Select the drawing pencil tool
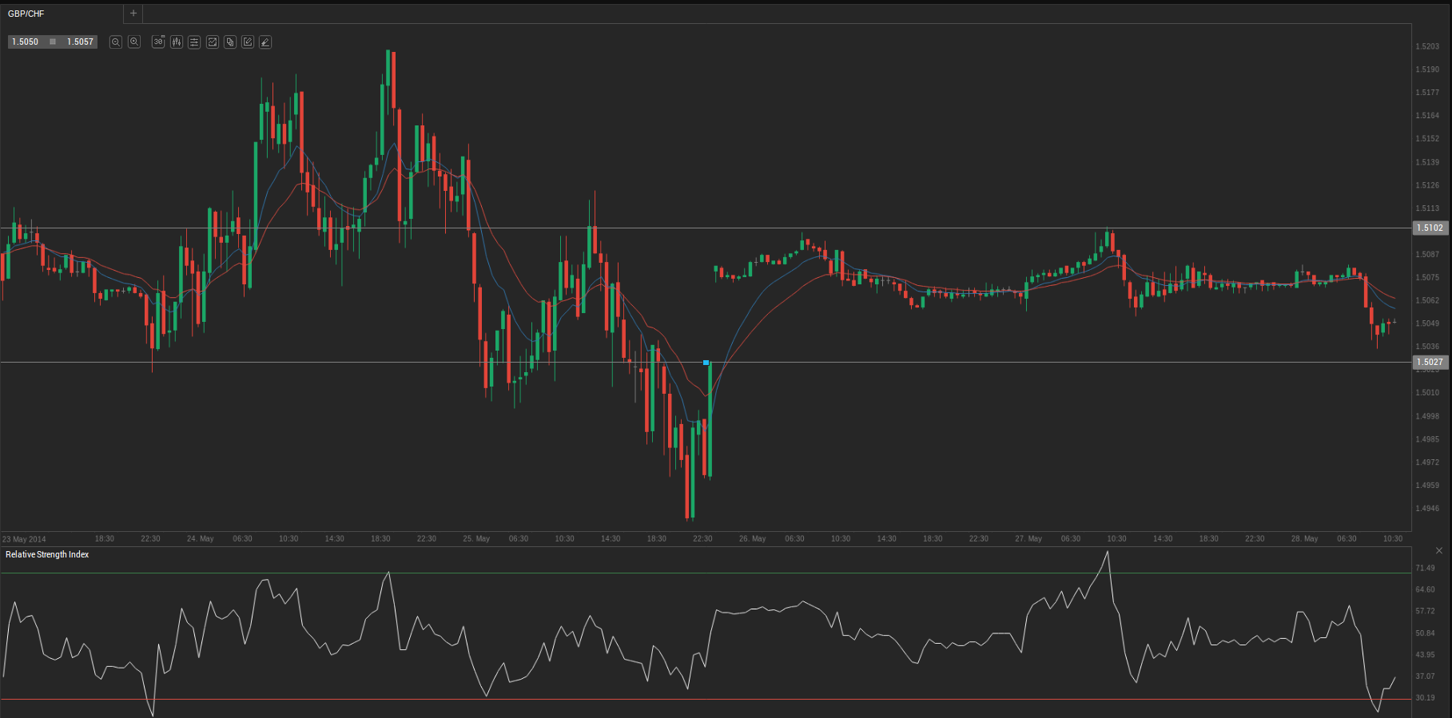The height and width of the screenshot is (718, 1452). pos(265,42)
